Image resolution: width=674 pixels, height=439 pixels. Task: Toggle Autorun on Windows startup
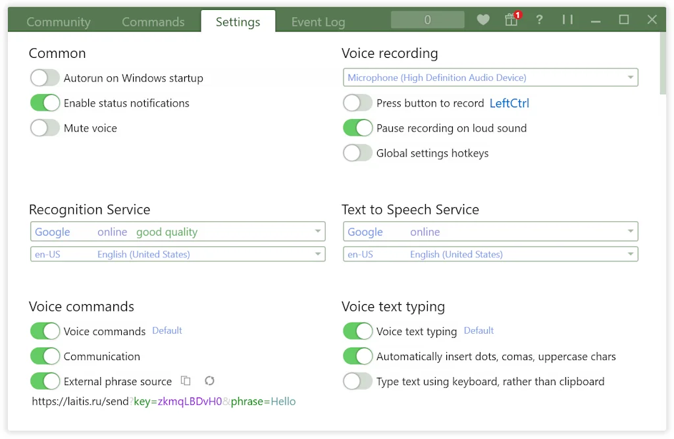click(x=45, y=78)
